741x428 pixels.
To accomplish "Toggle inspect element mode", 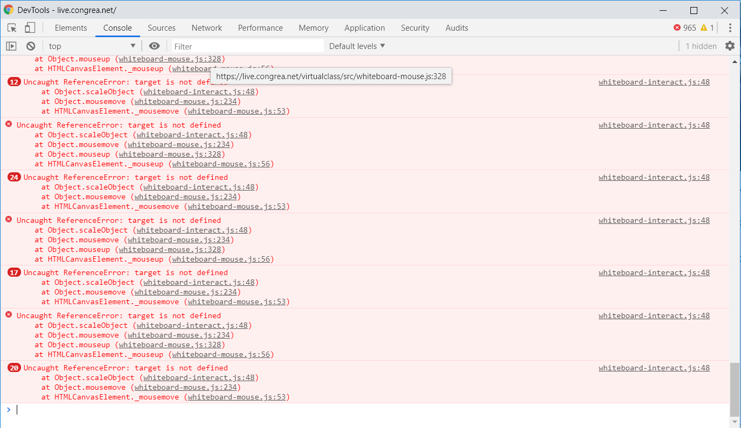I will (x=11, y=27).
